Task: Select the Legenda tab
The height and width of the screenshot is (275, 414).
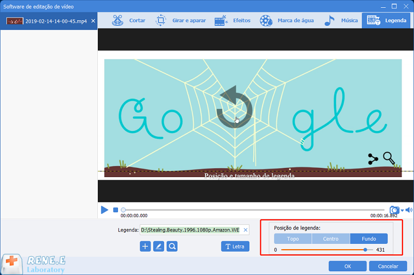Action: pos(386,21)
